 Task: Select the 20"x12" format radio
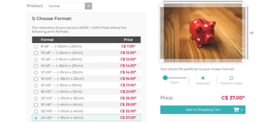pos(36,98)
